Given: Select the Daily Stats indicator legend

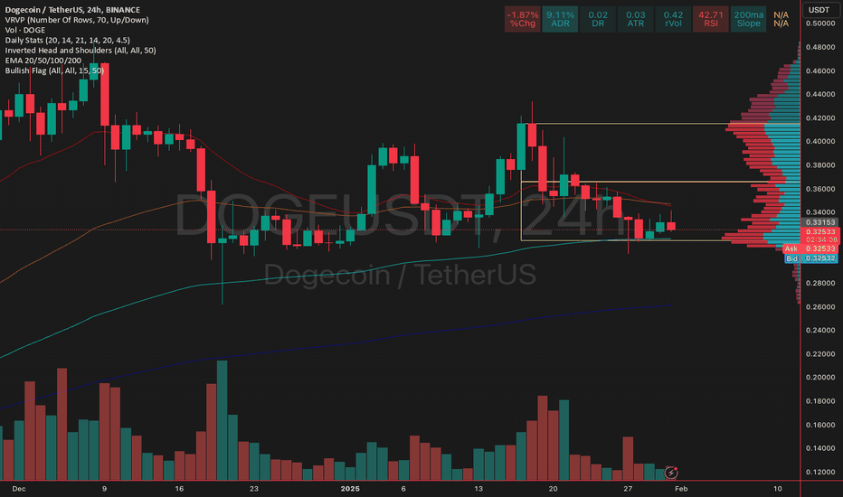Looking at the screenshot, I should 67,41.
